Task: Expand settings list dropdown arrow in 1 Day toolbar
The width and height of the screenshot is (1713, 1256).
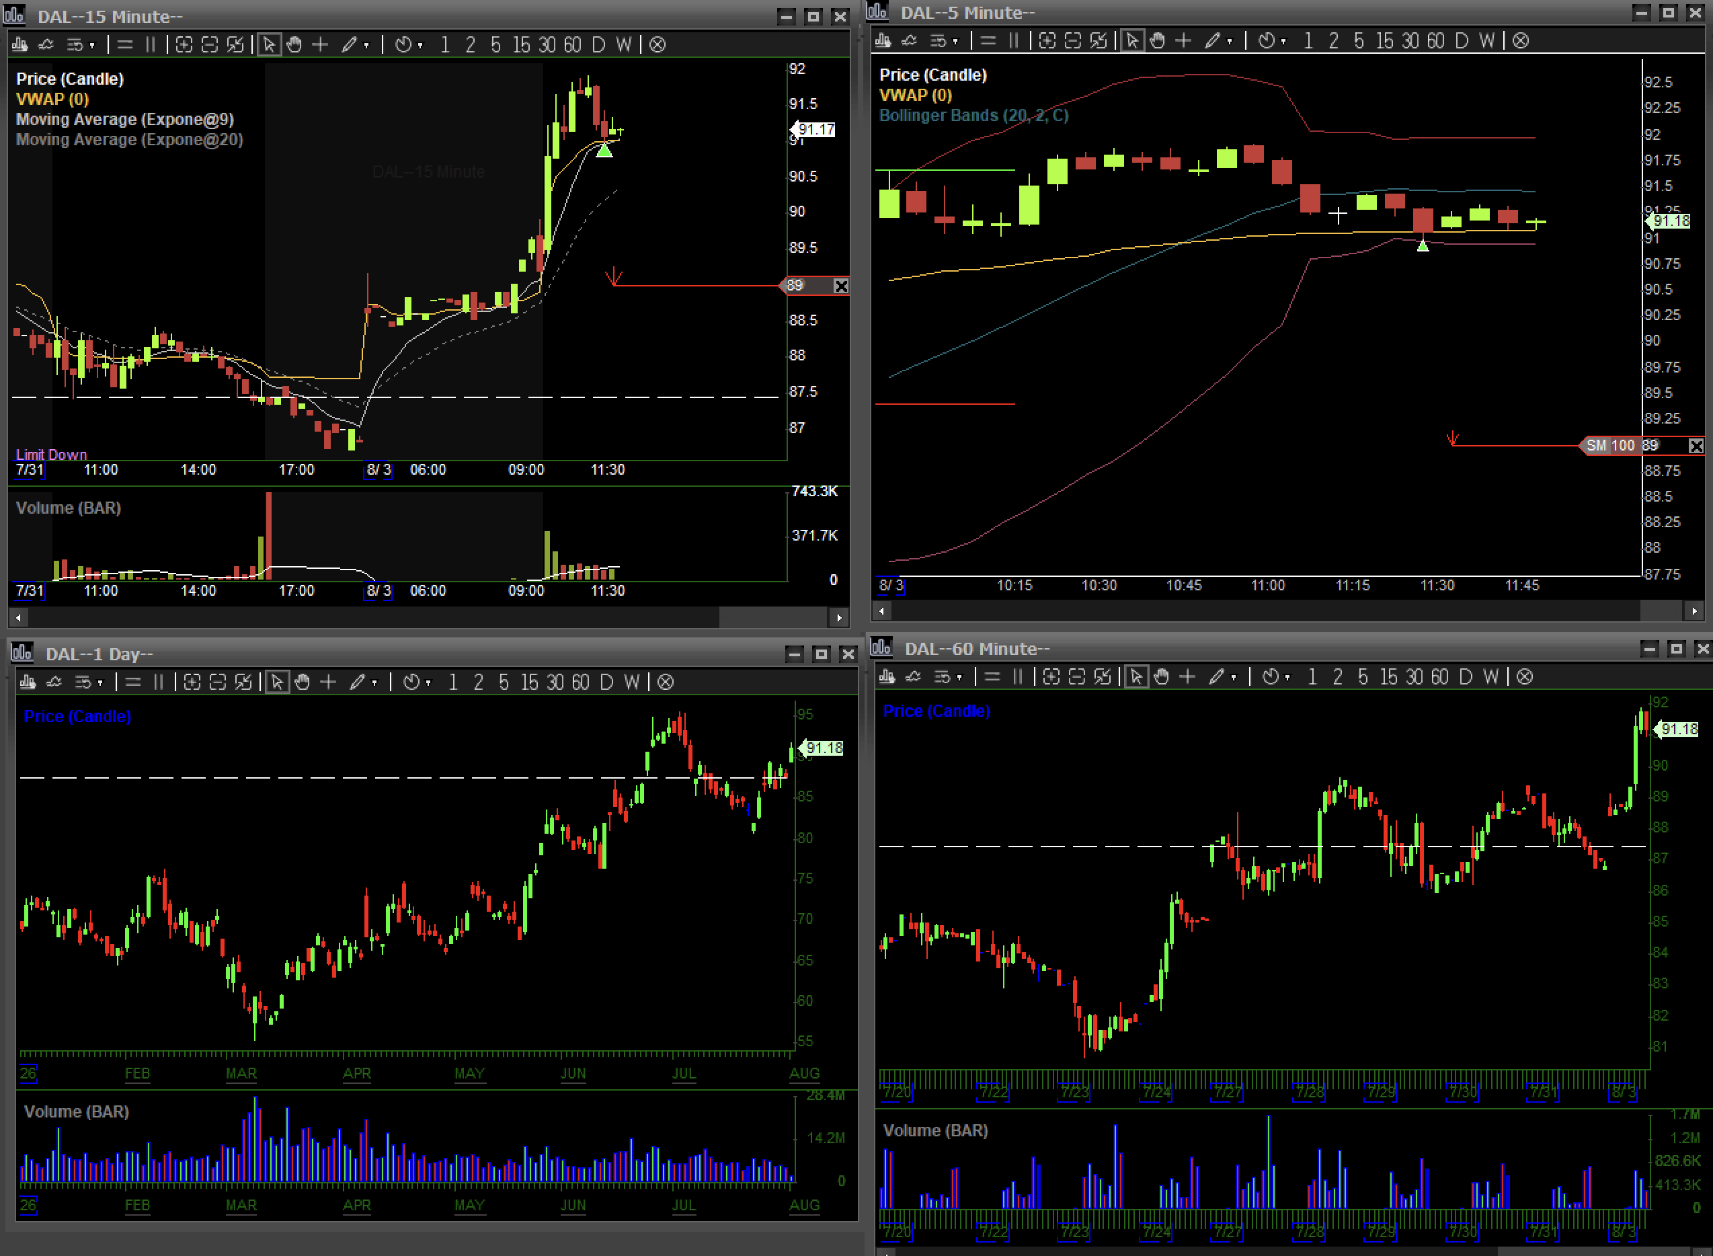Action: pos(99,682)
